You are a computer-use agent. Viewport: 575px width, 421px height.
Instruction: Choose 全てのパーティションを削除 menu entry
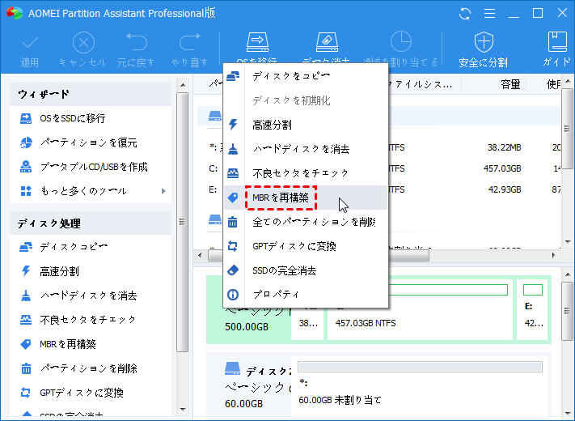[x=306, y=222]
